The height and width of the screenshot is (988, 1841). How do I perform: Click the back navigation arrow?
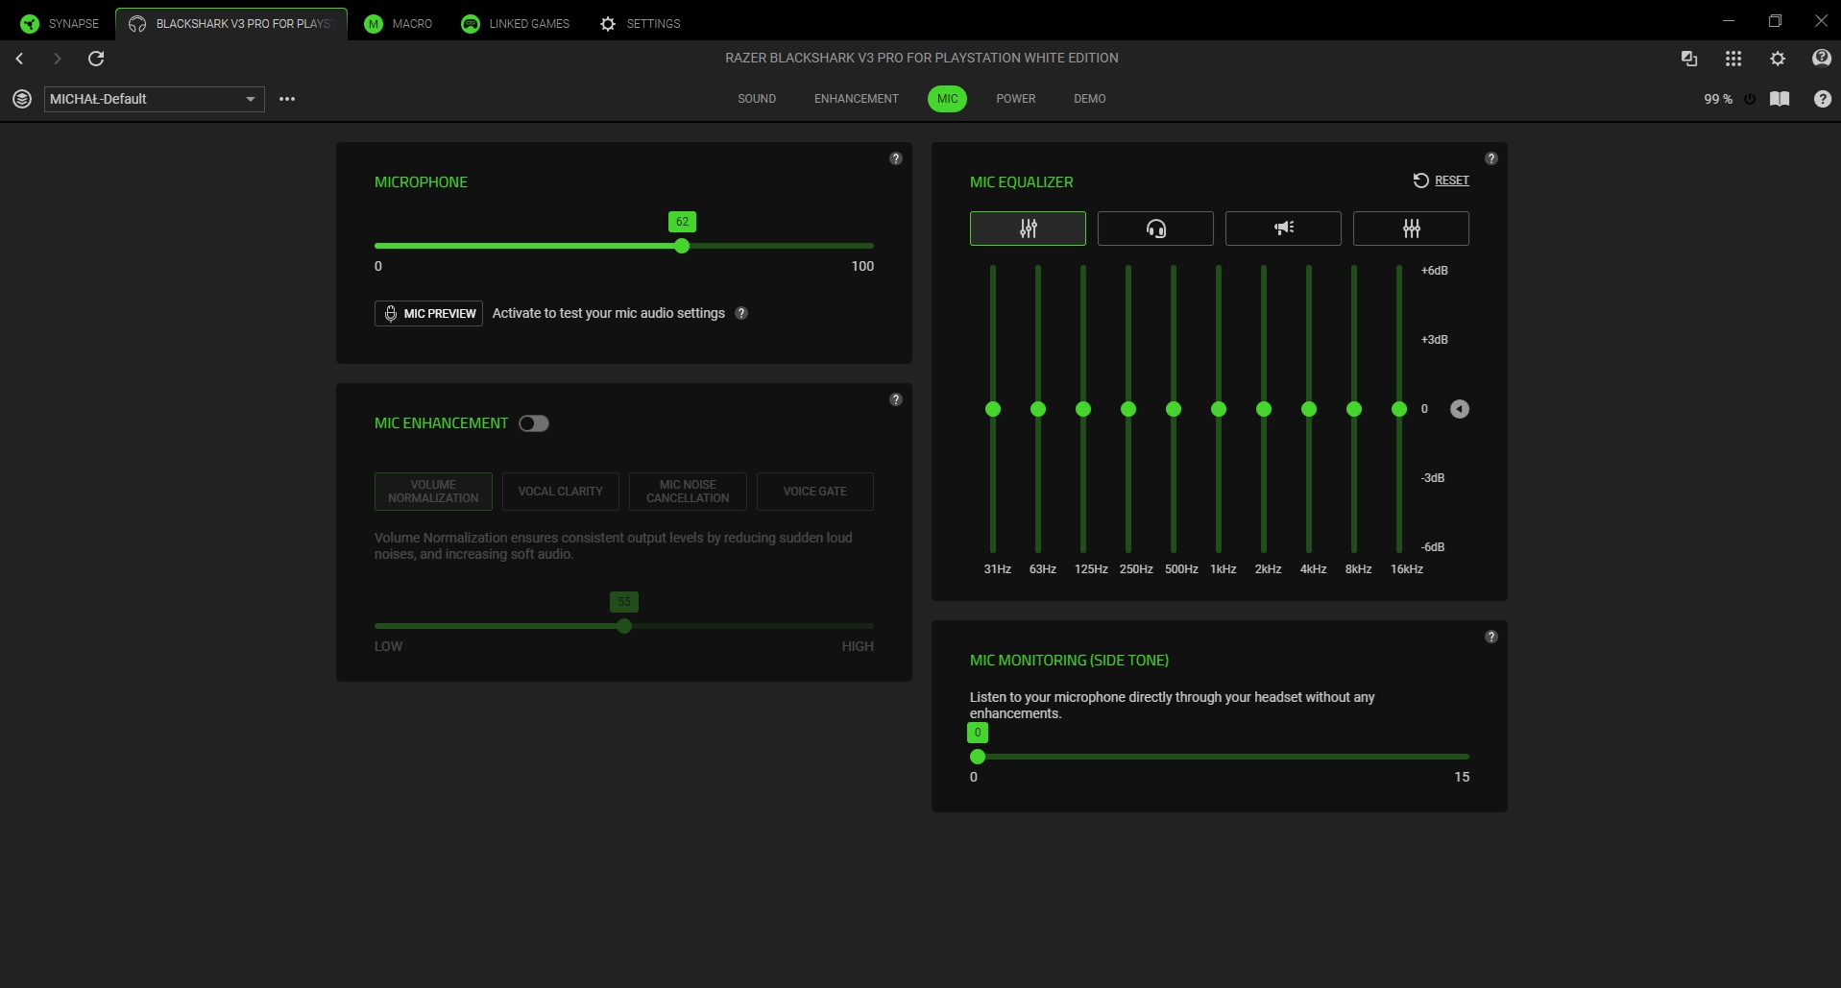(x=20, y=59)
